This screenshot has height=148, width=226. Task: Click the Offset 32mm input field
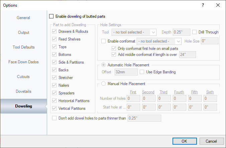[x=125, y=72]
